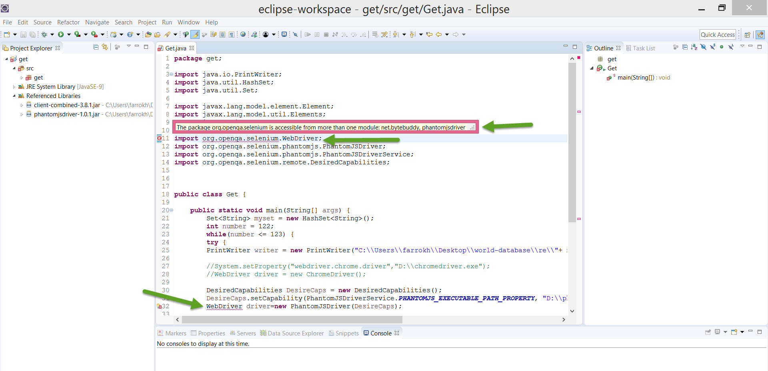This screenshot has height=371, width=768.
Task: Click the Open a Terminal monitor icon
Action: coord(284,34)
